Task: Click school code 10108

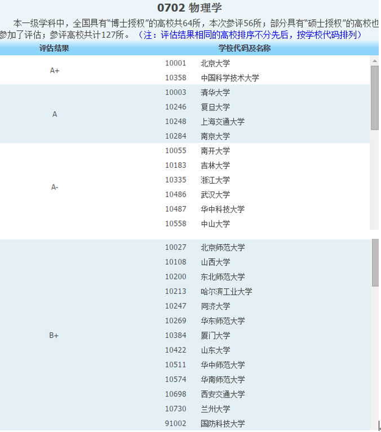Action: coord(176,262)
